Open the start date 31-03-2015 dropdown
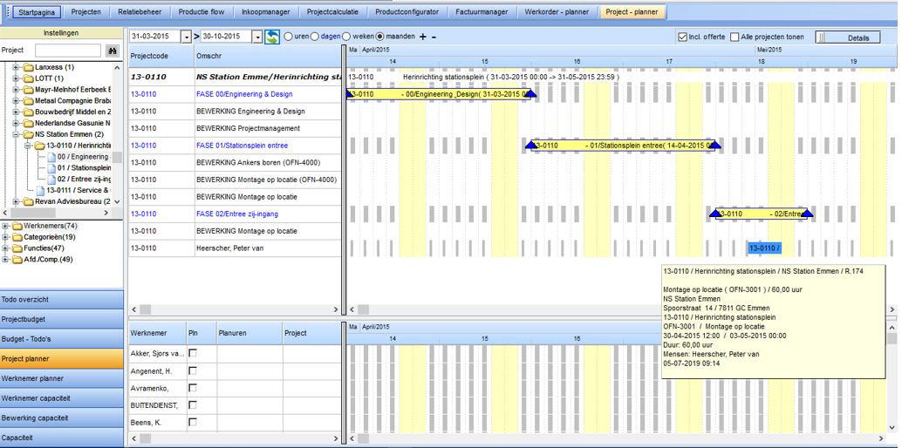Viewport: 902px width, 448px height. coord(186,37)
